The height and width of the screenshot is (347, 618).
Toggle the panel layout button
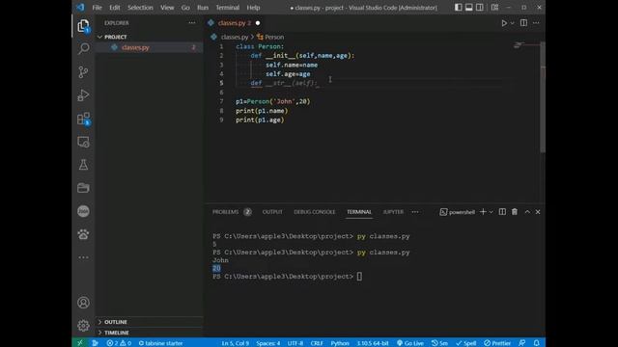(468, 8)
